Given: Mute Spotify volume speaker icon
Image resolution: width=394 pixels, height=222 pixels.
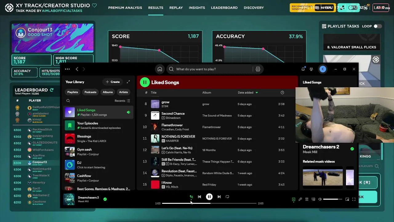Looking at the screenshot, I should (x=320, y=199).
